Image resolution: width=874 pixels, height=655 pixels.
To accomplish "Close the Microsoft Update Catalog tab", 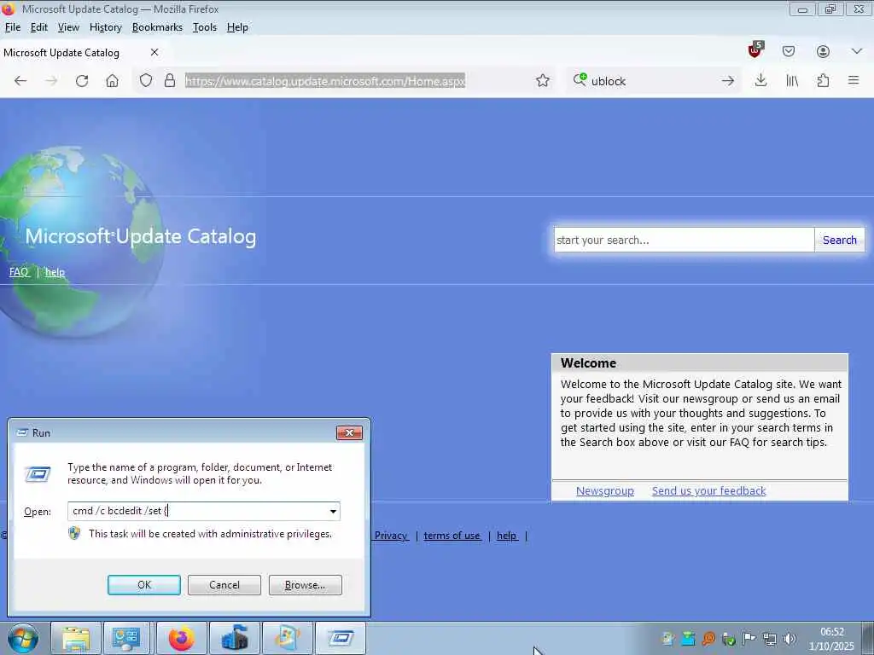I will (x=154, y=52).
